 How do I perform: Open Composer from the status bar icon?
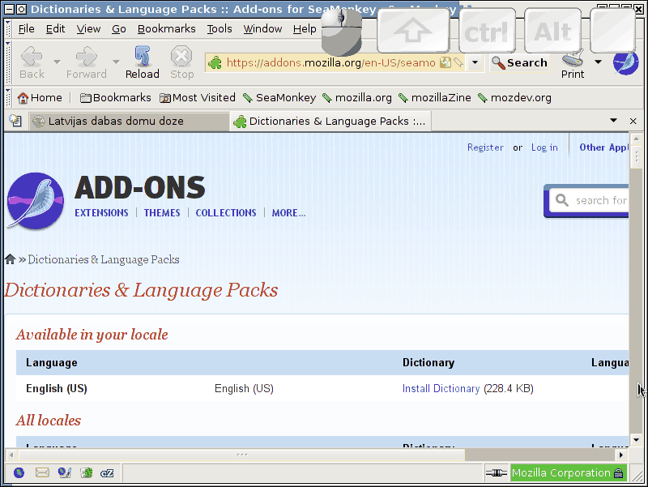pyautogui.click(x=65, y=472)
